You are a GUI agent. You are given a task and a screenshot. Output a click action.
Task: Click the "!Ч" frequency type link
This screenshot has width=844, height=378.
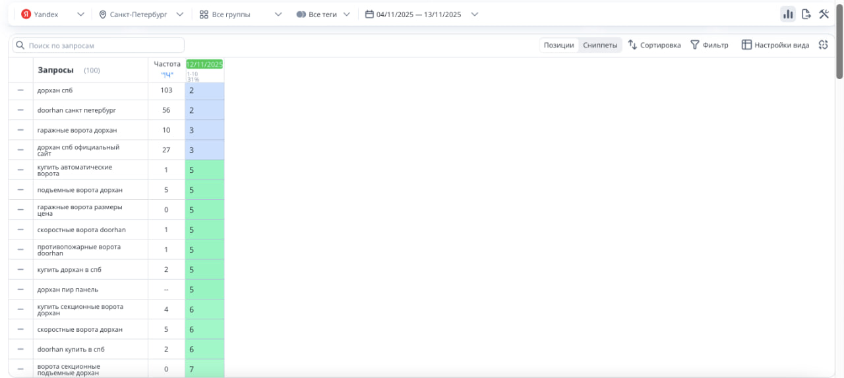167,75
